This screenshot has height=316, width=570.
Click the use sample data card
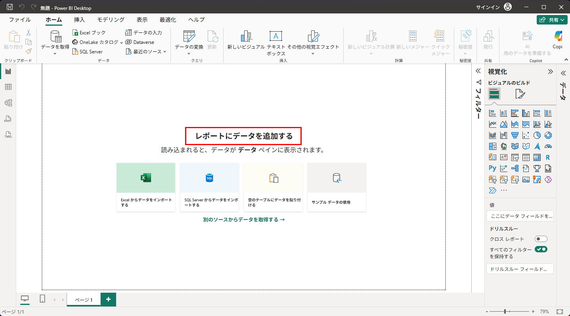[x=337, y=187]
